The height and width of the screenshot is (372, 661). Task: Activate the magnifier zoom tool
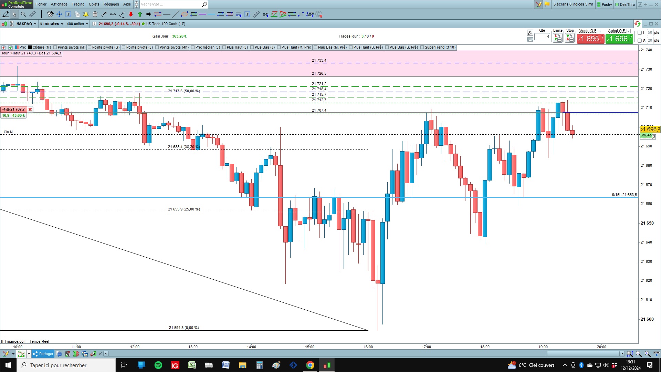(23, 14)
